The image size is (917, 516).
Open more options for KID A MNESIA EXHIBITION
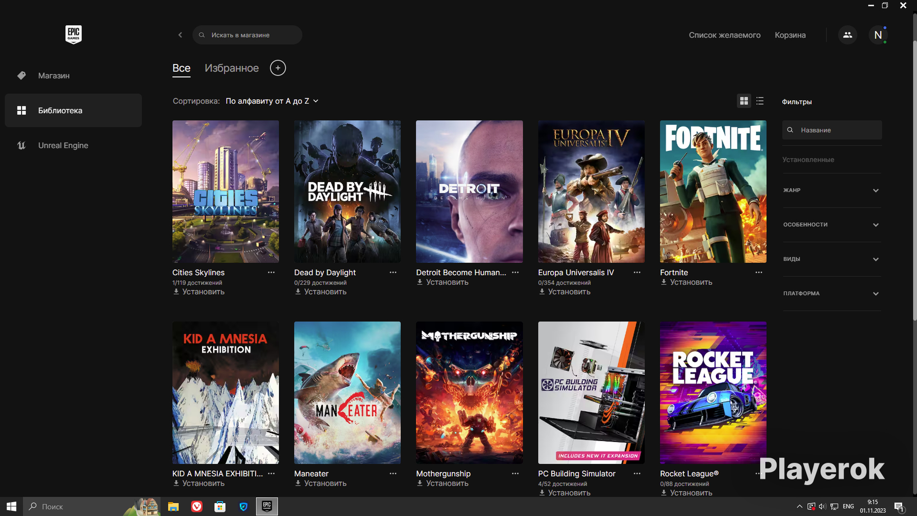271,474
